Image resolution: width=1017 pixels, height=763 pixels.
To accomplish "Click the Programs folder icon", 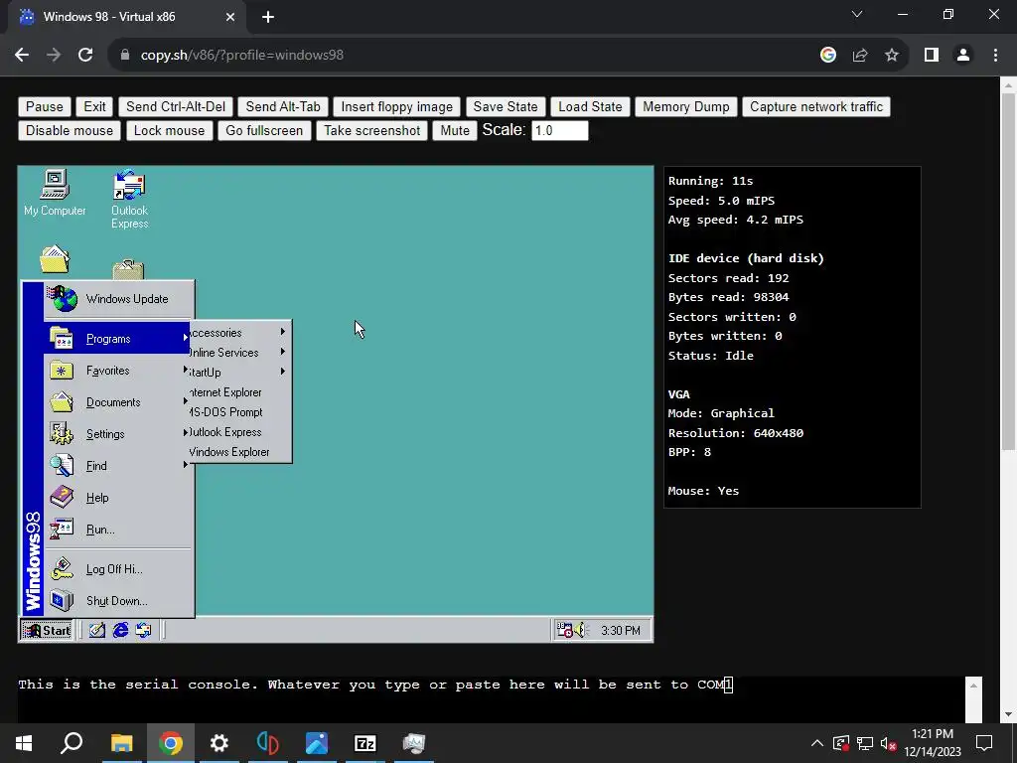I will coord(62,339).
